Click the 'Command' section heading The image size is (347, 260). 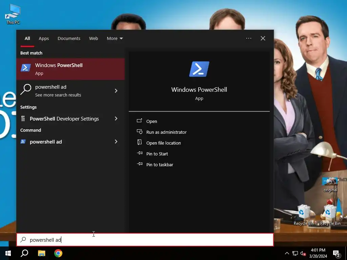(30, 130)
